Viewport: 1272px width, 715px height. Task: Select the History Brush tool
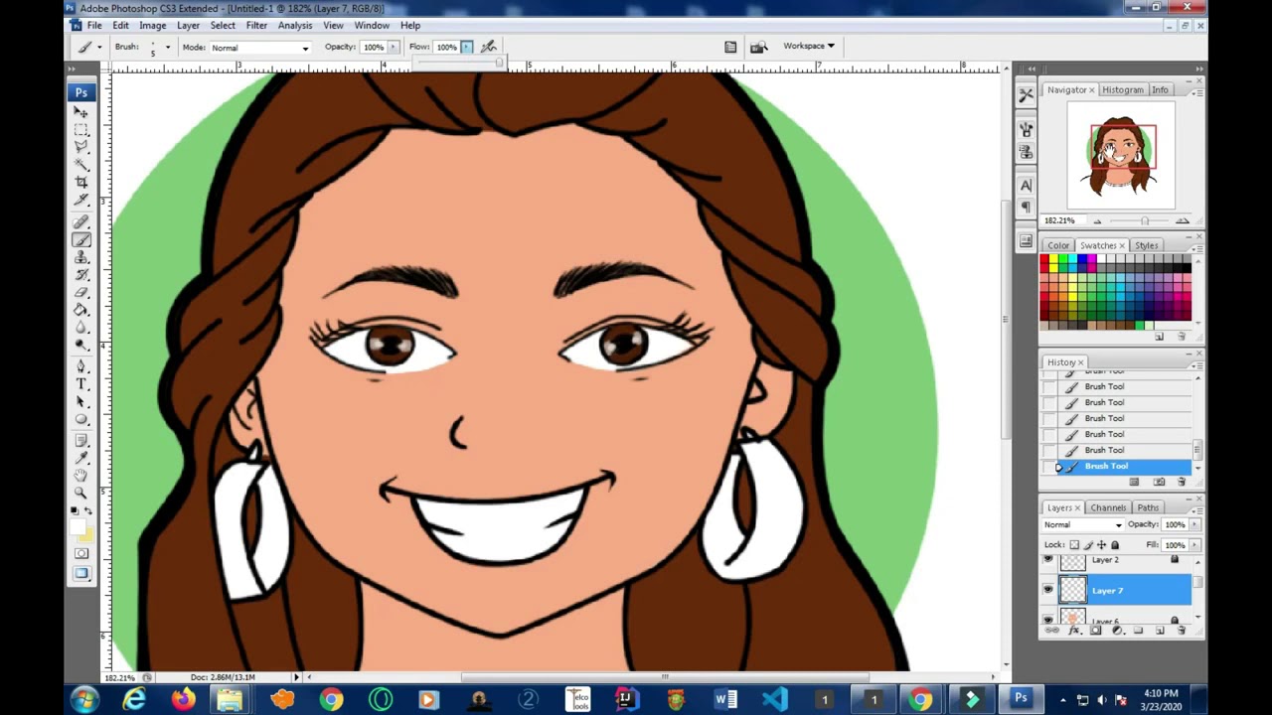pyautogui.click(x=81, y=275)
